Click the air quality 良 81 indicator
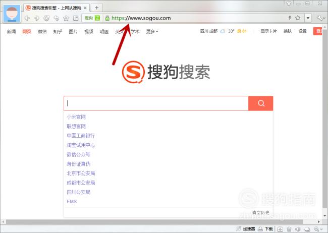Viewport: 328px width, 233px height. pos(242,31)
